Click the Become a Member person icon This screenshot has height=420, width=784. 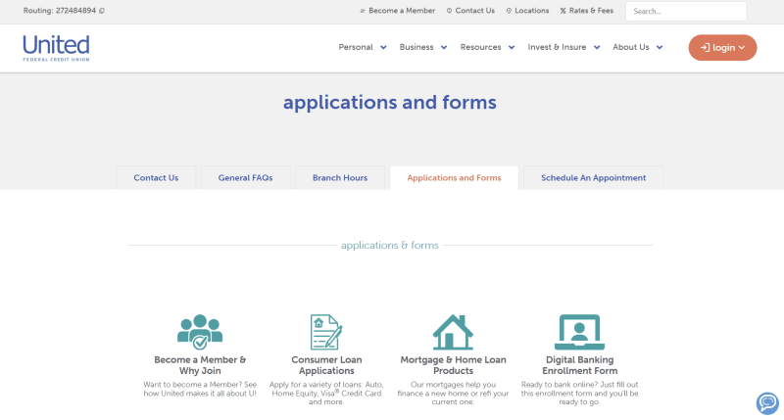pyautogui.click(x=363, y=11)
